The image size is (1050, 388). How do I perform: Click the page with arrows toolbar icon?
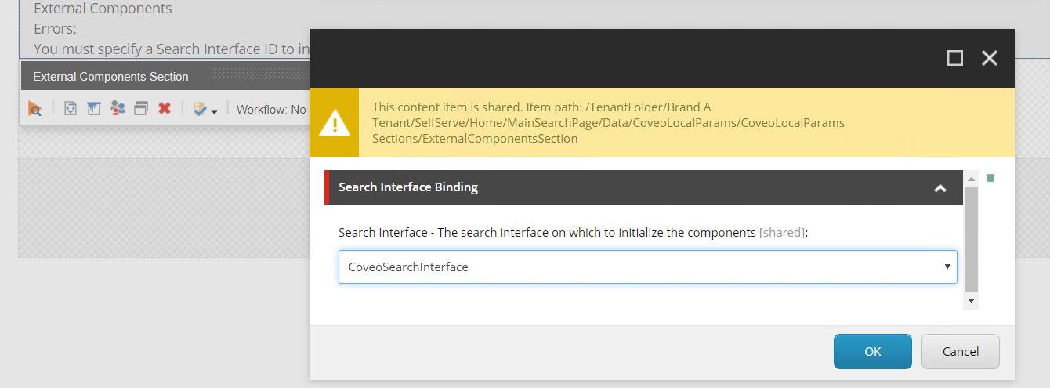click(x=71, y=109)
